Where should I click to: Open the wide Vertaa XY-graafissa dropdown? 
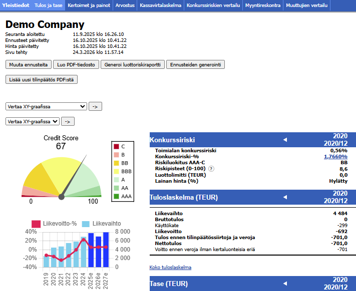tap(46, 106)
